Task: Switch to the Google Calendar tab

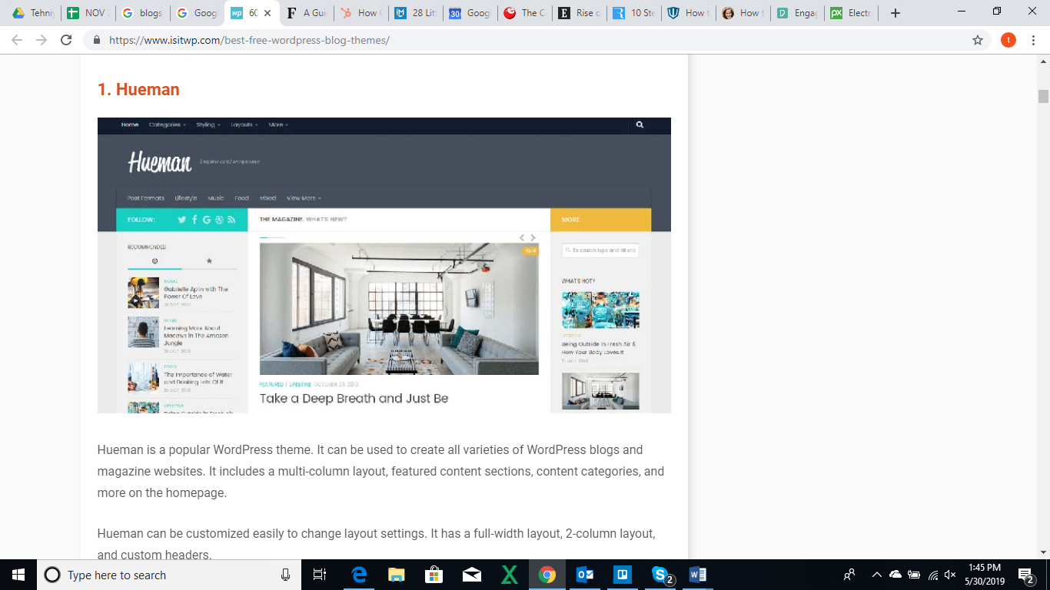Action: 470,13
